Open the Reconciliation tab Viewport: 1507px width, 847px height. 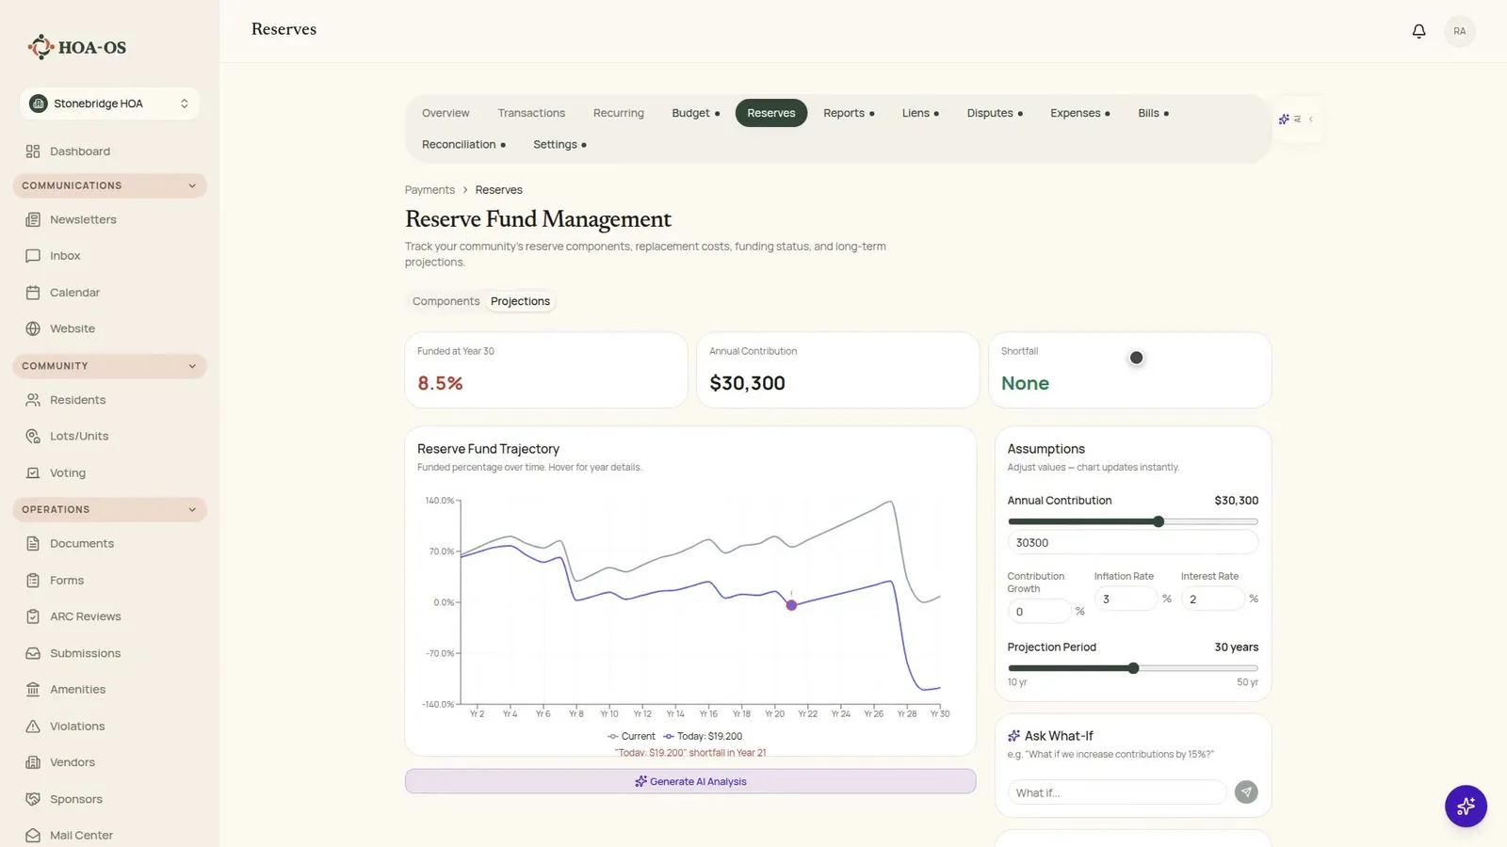[x=463, y=145]
